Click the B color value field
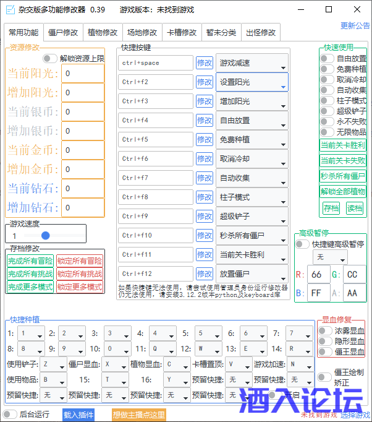The image size is (372, 422). click(x=318, y=293)
